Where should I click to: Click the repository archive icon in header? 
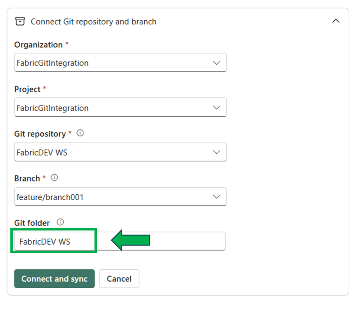click(x=20, y=21)
